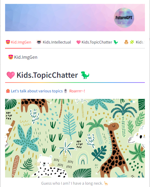Click the red 'Roarrrr~!' text

point(77,91)
